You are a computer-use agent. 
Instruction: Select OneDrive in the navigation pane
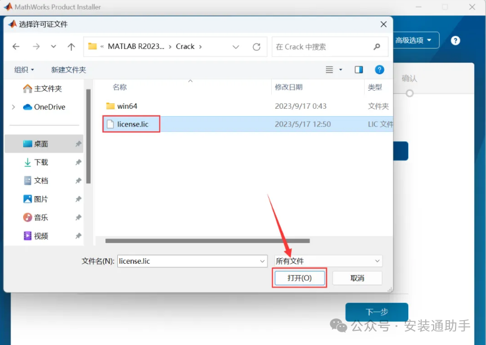click(x=44, y=107)
